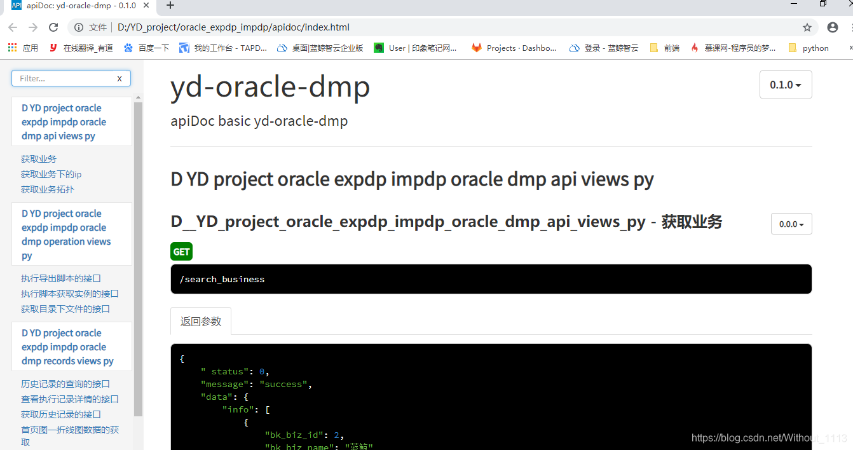Open the Projects · Dashboard GitLab bookmark

point(514,48)
